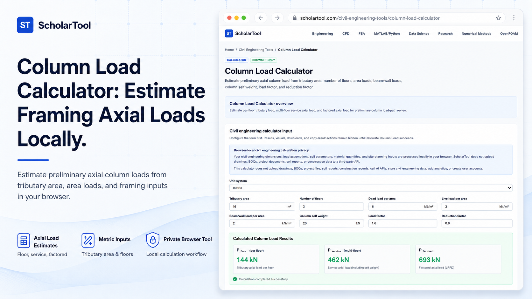Image resolution: width=532 pixels, height=299 pixels.
Task: Click the browser forward arrow button
Action: point(277,18)
